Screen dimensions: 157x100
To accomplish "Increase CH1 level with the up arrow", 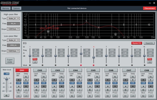I will (19, 80).
